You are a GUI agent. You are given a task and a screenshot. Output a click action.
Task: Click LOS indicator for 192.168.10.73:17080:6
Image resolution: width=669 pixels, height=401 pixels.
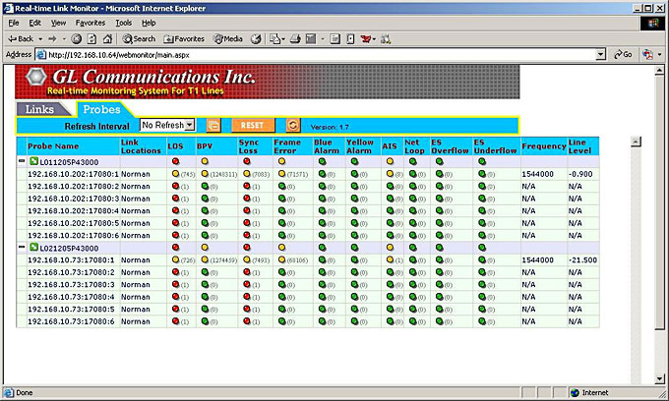pos(175,320)
